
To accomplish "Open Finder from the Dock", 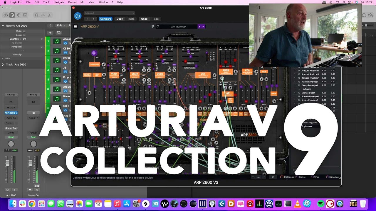I will point(13,204).
